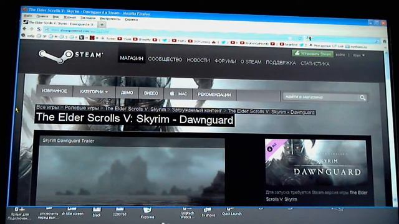Go back with Firefox back arrow

[25, 29]
